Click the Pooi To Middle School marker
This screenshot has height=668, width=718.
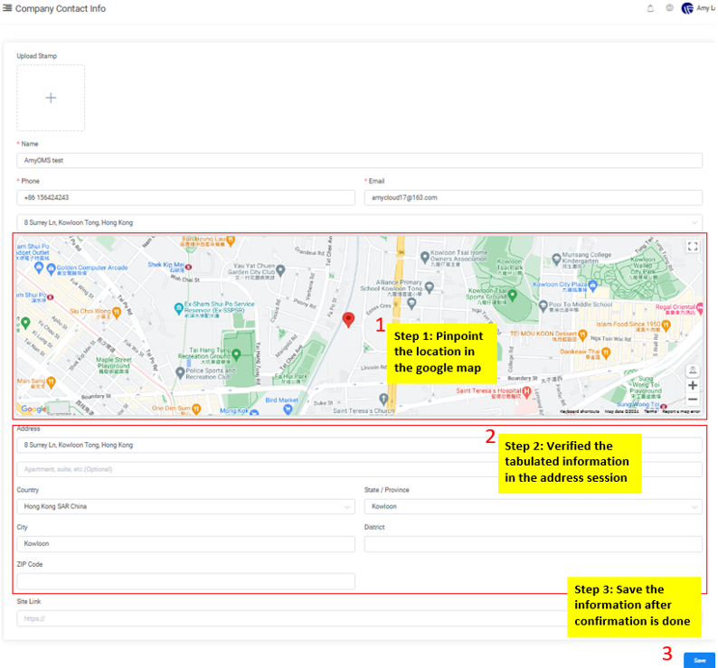tap(543, 305)
